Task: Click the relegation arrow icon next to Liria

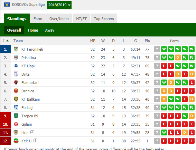Action: pyautogui.click(x=32, y=132)
